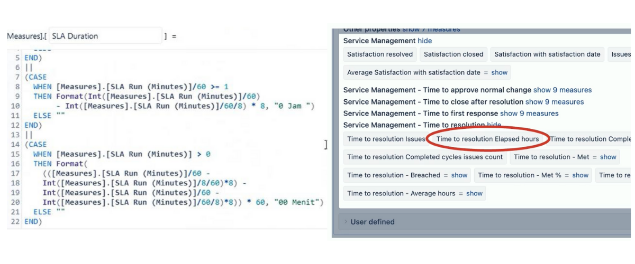This screenshot has width=635, height=264.
Task: Select Time to resolution Completed cycles issues count
Action: (425, 157)
